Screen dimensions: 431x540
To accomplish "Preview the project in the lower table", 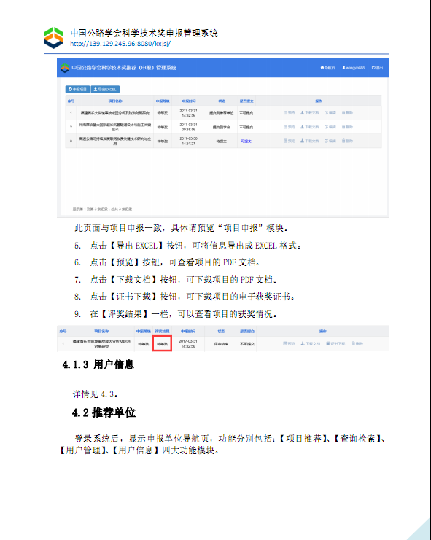I will click(289, 344).
